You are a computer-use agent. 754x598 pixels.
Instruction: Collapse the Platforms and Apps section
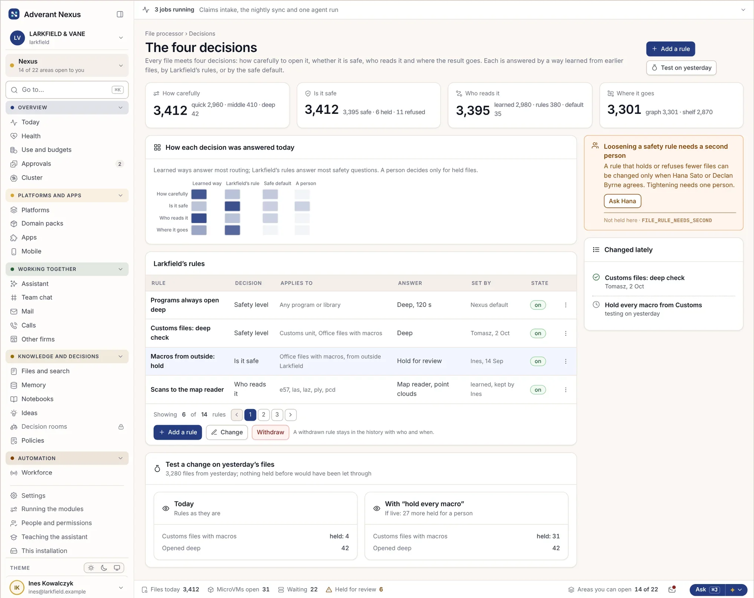67,195
